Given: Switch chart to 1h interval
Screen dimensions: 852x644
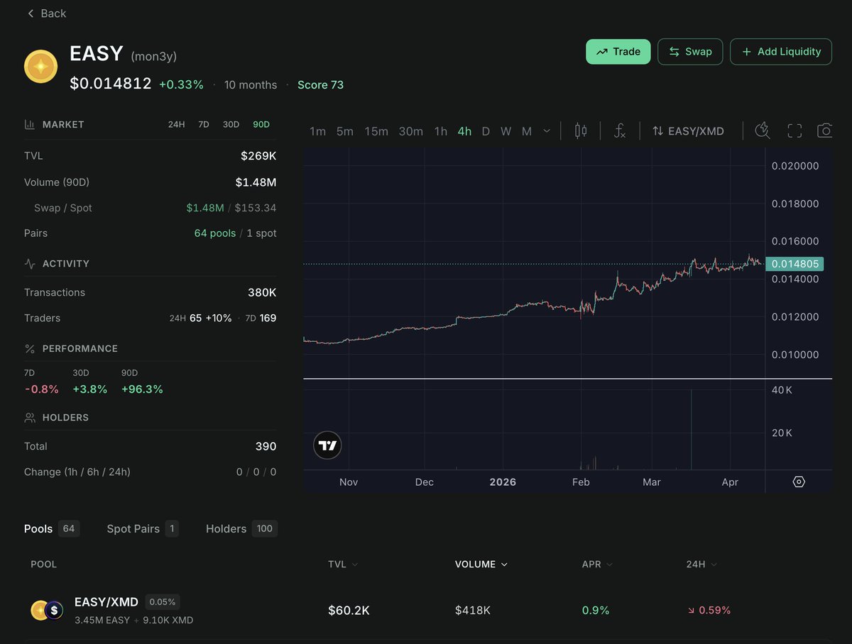Looking at the screenshot, I should click(x=441, y=131).
